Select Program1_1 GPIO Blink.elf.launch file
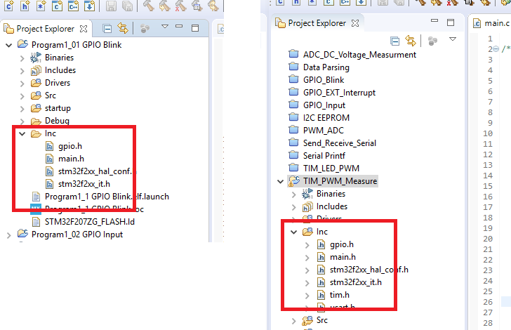The image size is (511, 330). pyautogui.click(x=107, y=197)
